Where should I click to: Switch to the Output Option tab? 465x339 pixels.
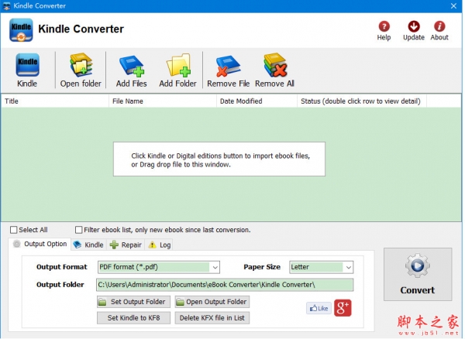pos(40,244)
